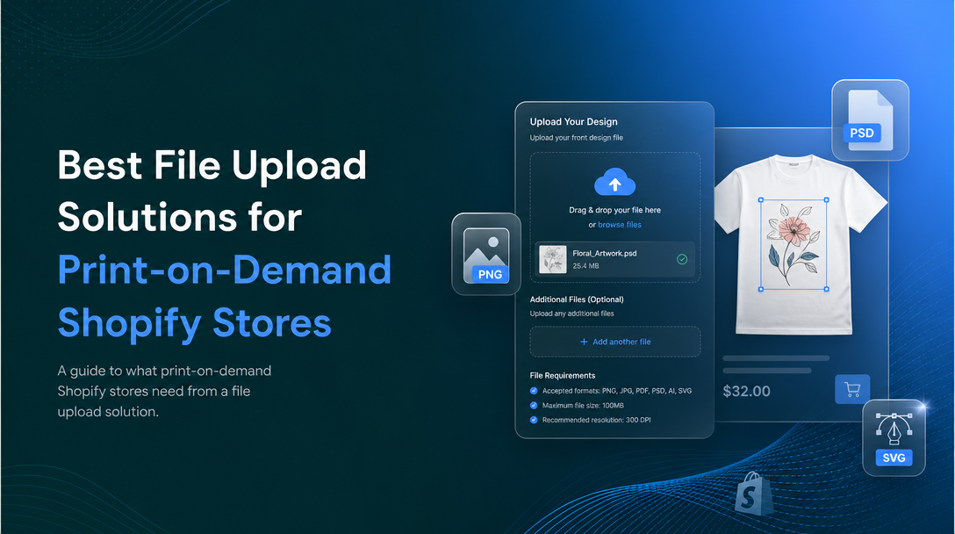
Task: Click the plus icon in Add another file
Action: 584,342
